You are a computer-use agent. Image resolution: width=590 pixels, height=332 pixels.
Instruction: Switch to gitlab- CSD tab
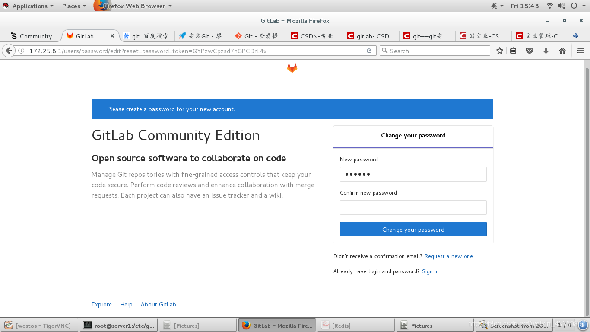click(371, 36)
